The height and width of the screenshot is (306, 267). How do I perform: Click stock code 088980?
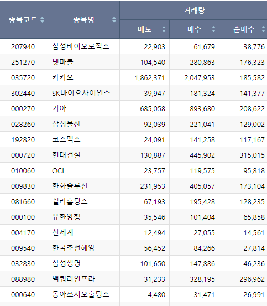(x=23, y=279)
